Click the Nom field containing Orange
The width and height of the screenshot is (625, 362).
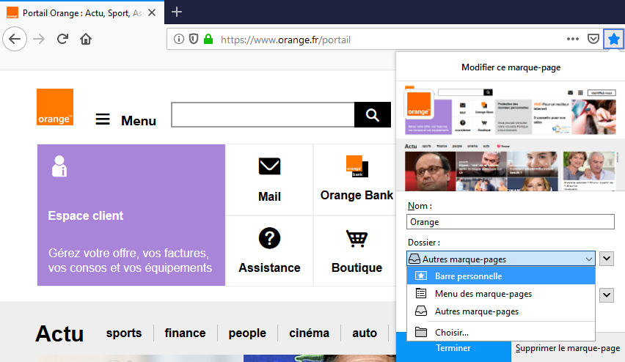(x=511, y=222)
